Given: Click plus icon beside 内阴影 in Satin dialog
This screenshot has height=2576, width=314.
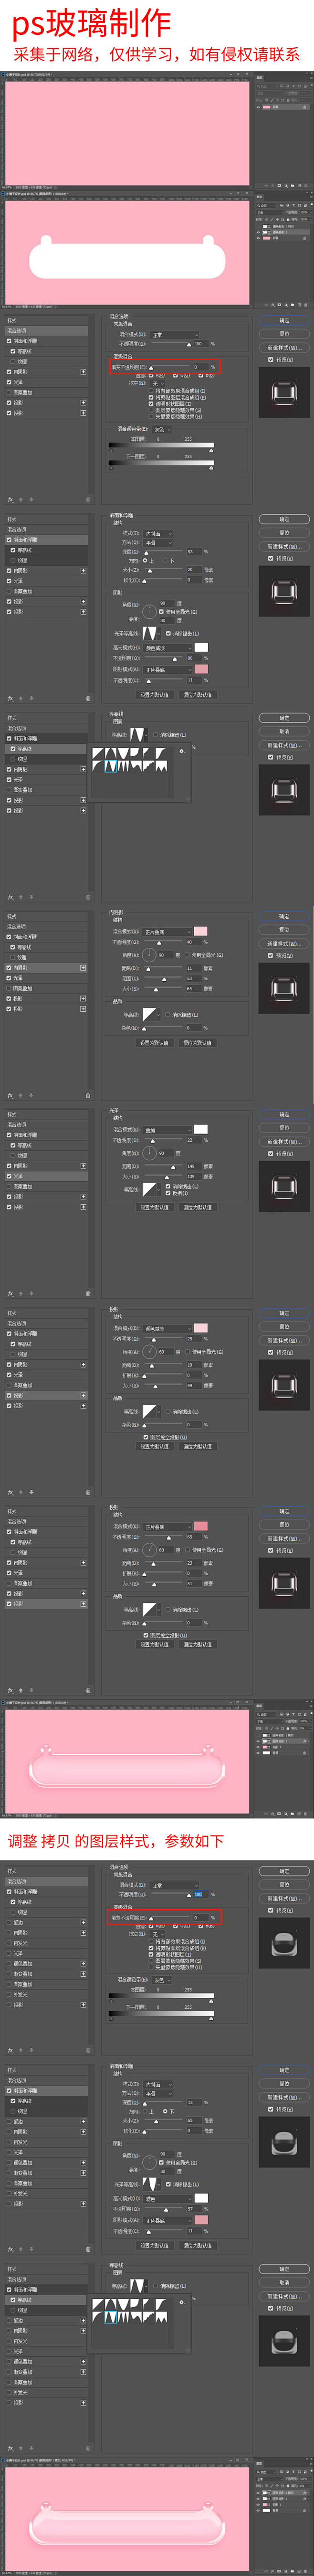Looking at the screenshot, I should click(x=83, y=1166).
